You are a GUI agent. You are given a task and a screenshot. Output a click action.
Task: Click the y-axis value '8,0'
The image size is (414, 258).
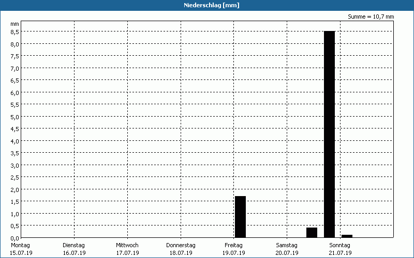[15, 44]
